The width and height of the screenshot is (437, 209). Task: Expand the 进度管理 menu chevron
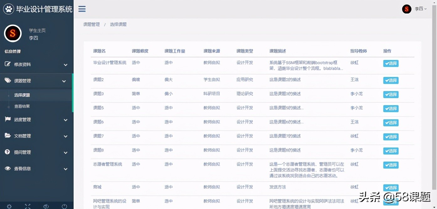(x=66, y=120)
